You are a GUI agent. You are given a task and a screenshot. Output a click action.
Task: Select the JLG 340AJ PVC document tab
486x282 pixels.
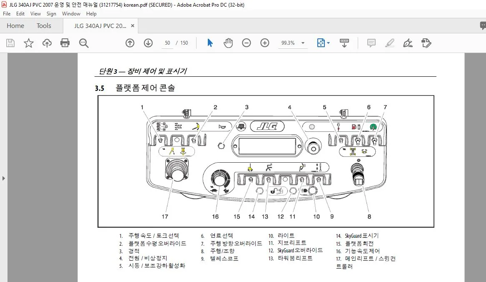[x=100, y=26]
